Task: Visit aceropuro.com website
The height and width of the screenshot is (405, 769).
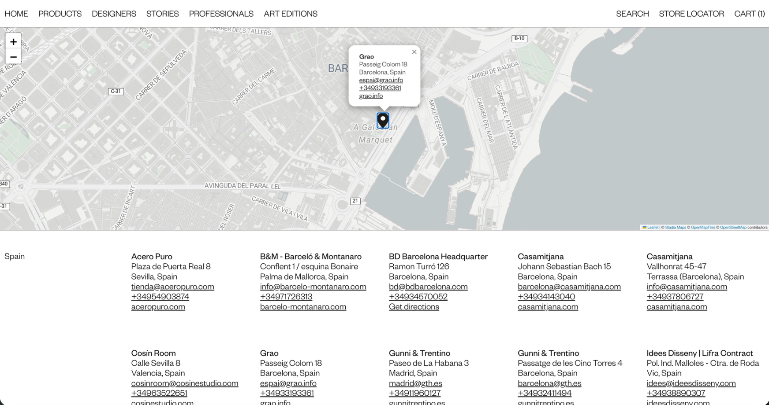Action: [158, 307]
